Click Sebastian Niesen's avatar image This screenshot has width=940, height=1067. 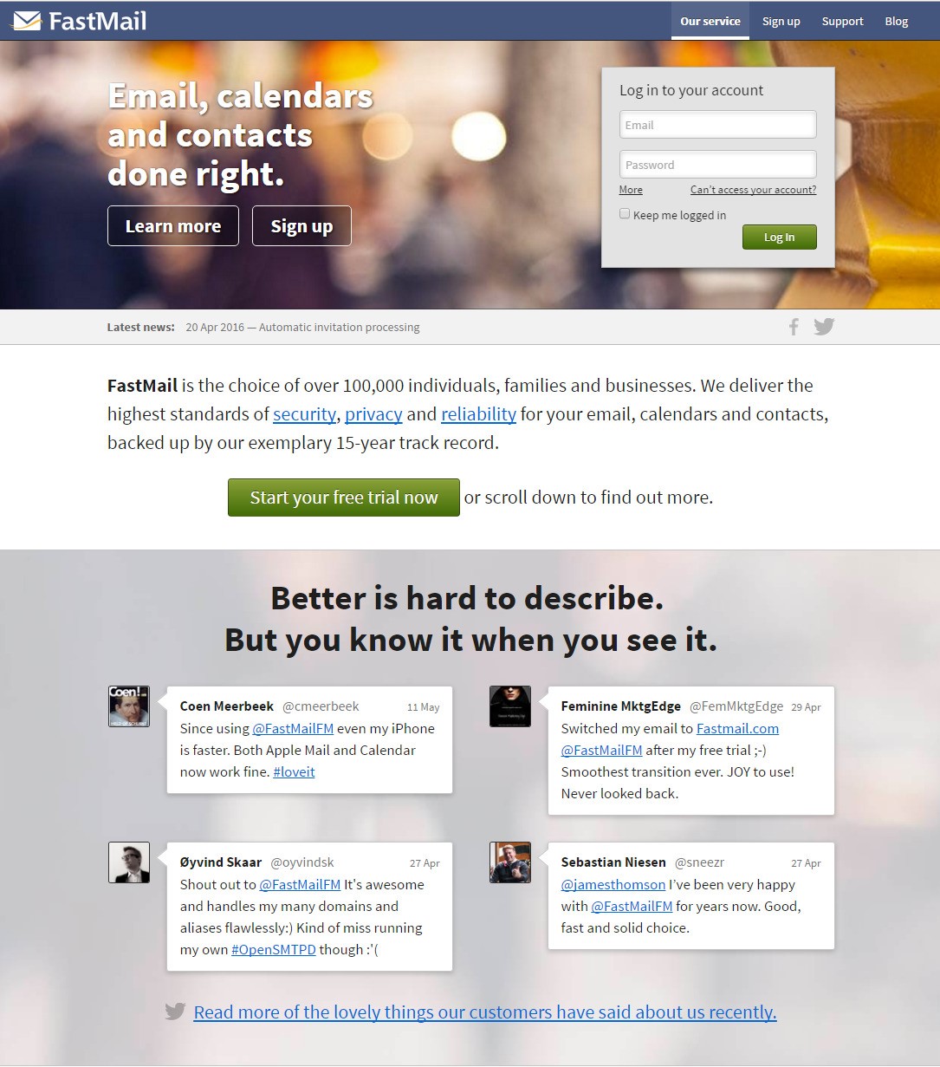pyautogui.click(x=510, y=862)
